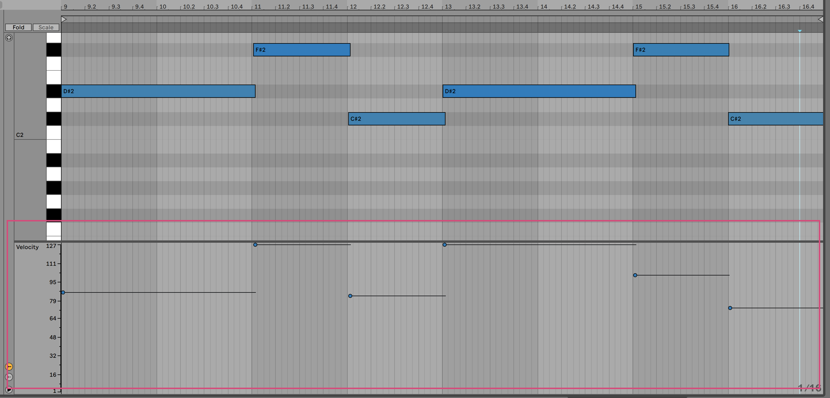Click bar 14 on the time ruler
This screenshot has width=830, height=398.
click(x=544, y=6)
